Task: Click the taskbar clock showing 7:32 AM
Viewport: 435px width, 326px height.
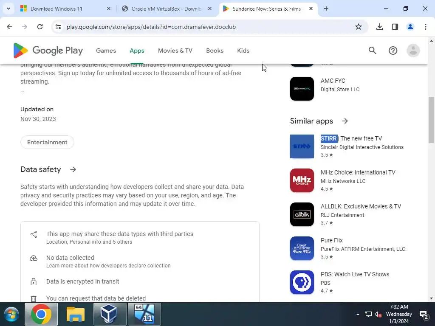Action: 399,314
